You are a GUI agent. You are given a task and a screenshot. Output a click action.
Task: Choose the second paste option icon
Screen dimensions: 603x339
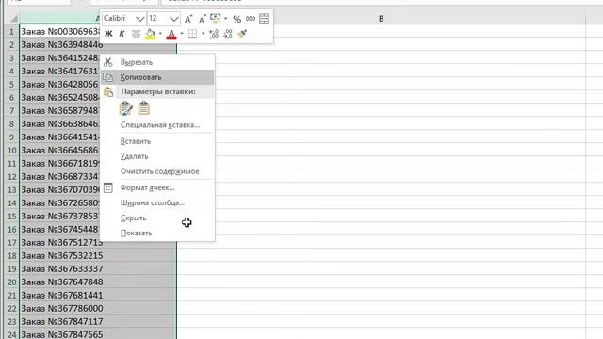click(x=144, y=108)
